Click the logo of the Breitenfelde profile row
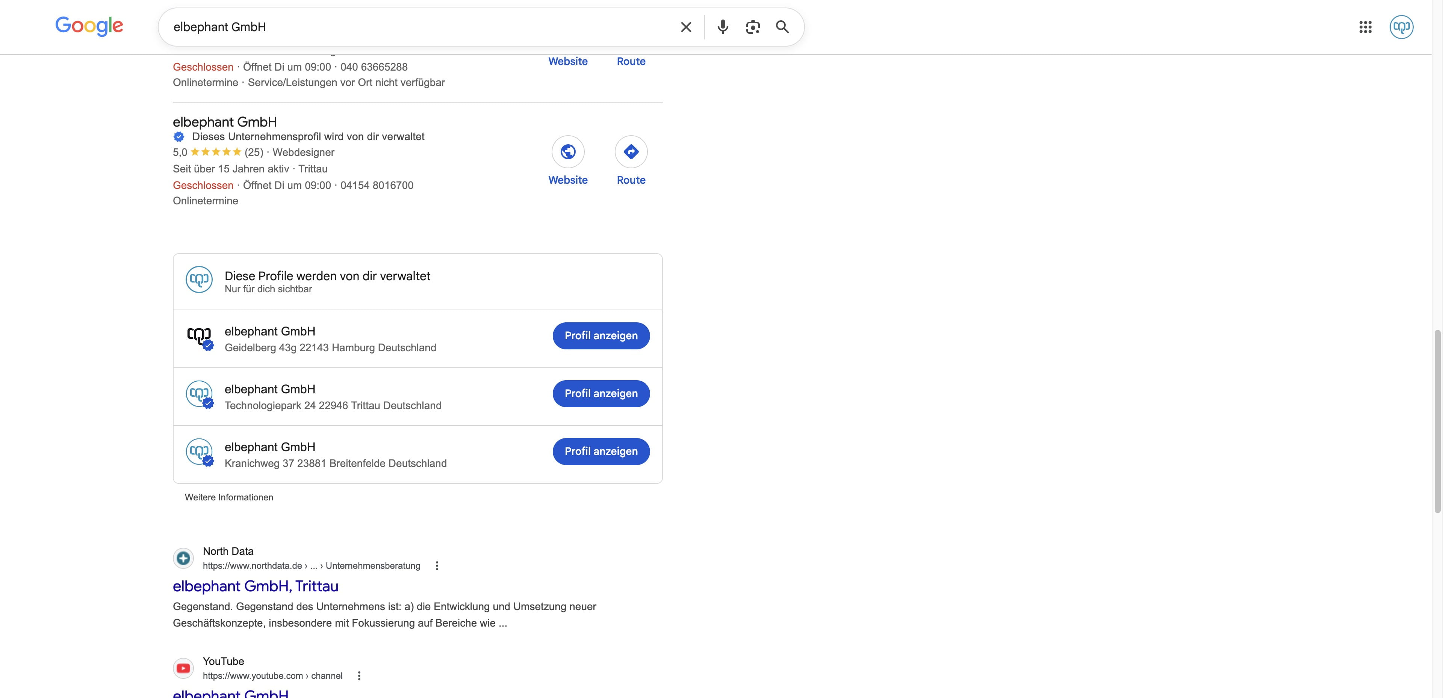 (x=200, y=453)
